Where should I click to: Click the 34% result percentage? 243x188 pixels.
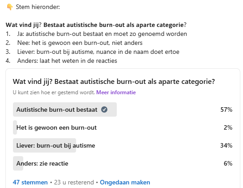click(226, 145)
